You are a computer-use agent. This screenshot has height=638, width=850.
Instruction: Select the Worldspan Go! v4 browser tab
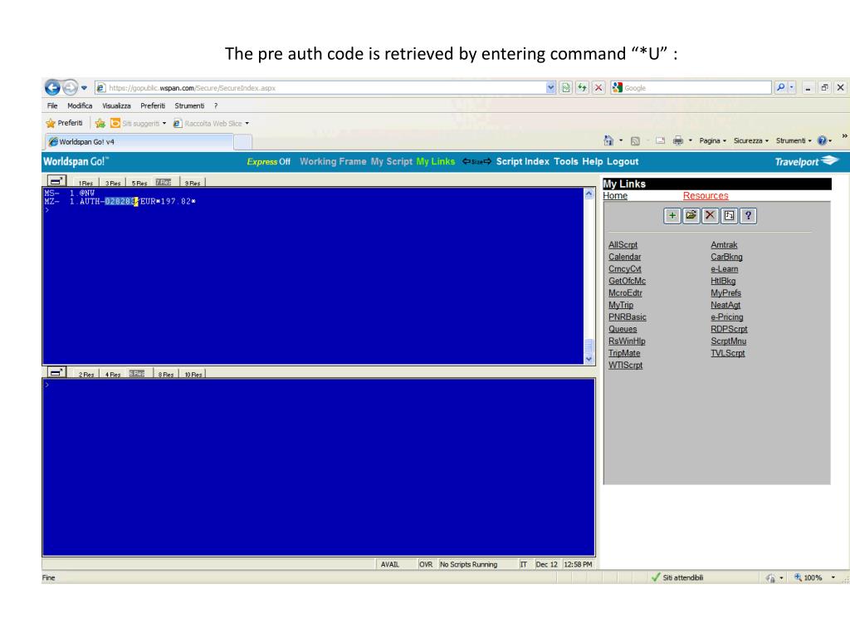click(x=139, y=141)
